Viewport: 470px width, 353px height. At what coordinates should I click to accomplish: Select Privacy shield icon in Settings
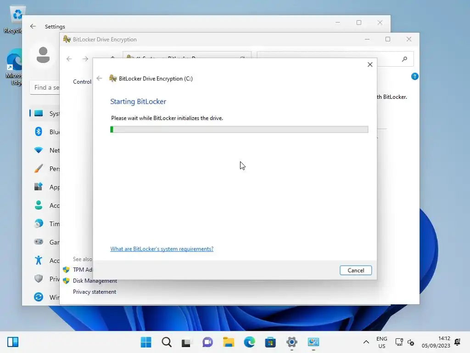[39, 279]
